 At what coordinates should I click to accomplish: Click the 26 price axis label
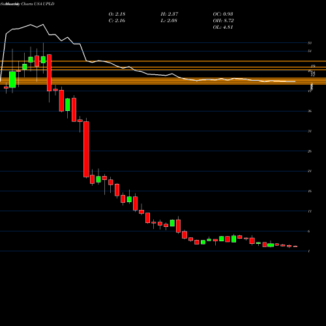310,151
